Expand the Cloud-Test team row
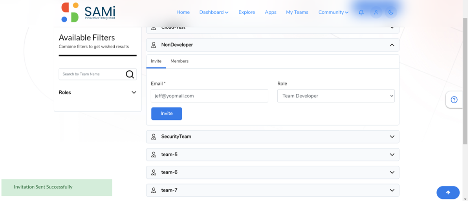 click(392, 27)
